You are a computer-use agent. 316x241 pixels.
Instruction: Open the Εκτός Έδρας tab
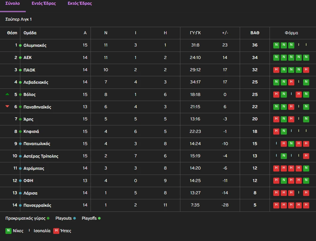[80, 4]
